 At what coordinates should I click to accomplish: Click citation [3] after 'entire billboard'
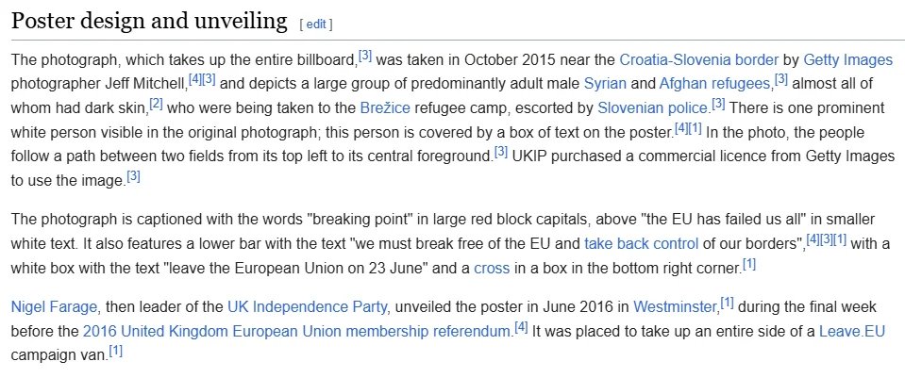(x=365, y=56)
